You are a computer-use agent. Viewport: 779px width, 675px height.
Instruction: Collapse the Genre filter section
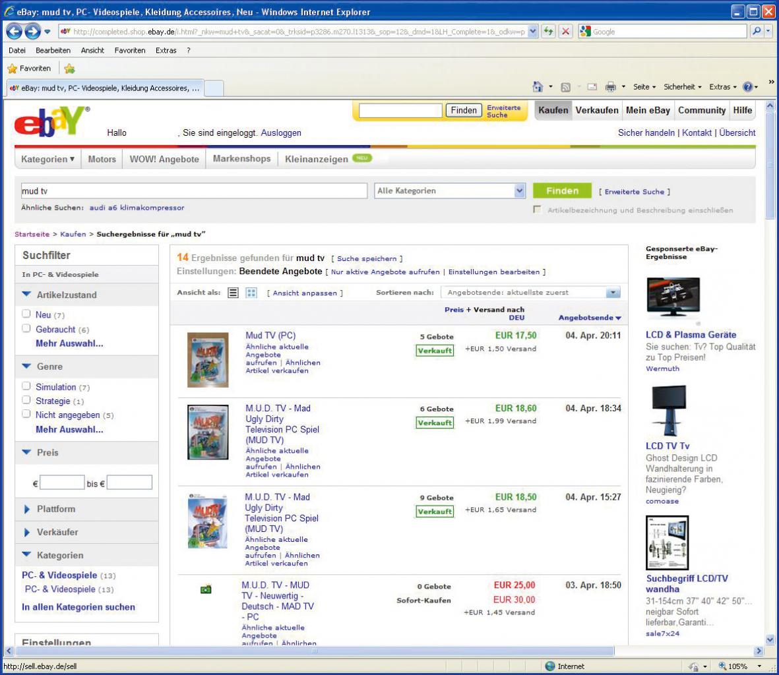pyautogui.click(x=27, y=367)
